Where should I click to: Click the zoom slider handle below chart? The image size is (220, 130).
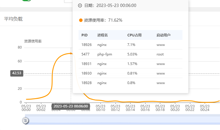25,120
